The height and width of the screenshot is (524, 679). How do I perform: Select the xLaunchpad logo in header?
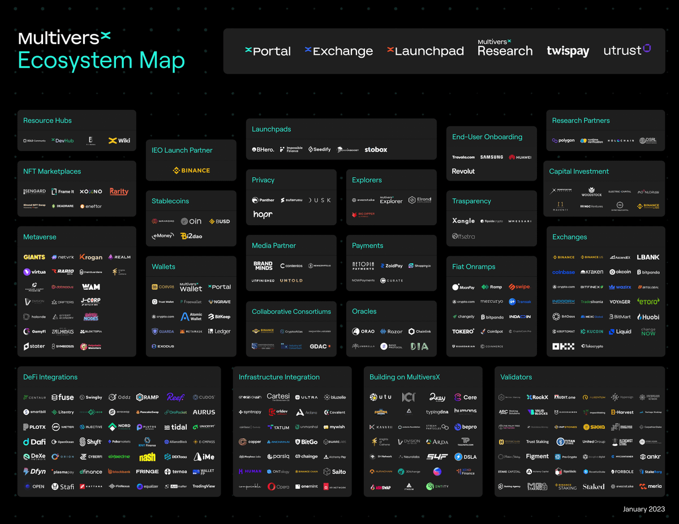[425, 51]
